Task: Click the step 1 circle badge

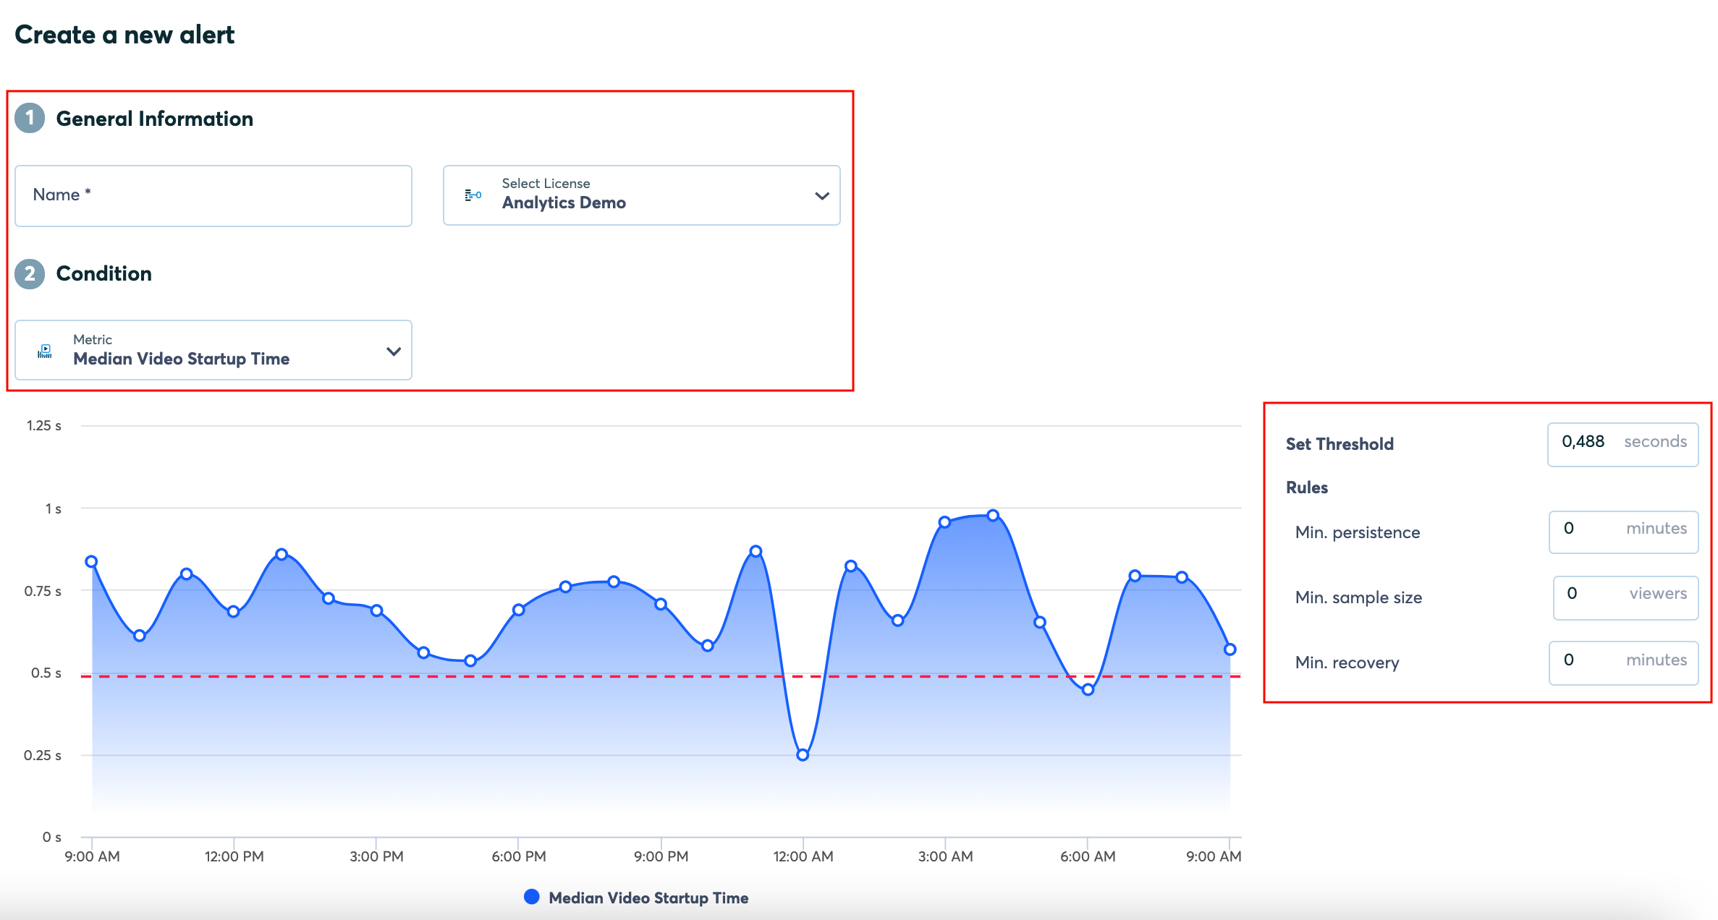Action: [x=30, y=118]
